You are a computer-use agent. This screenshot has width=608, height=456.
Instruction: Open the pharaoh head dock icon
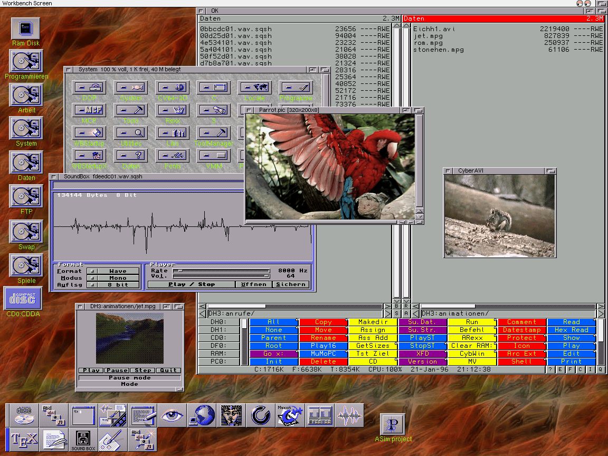point(231,415)
